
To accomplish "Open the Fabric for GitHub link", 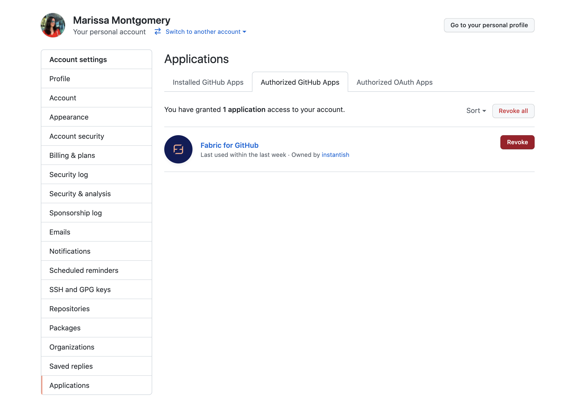I will [229, 145].
